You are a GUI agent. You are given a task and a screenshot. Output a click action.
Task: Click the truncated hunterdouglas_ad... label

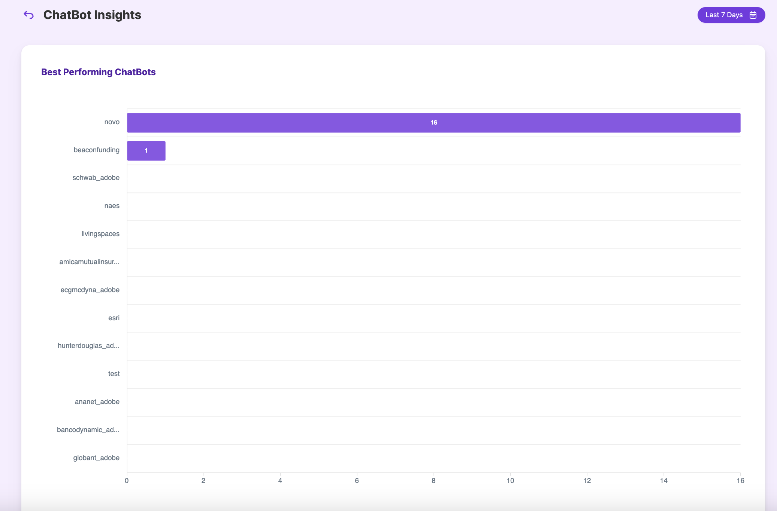(88, 346)
